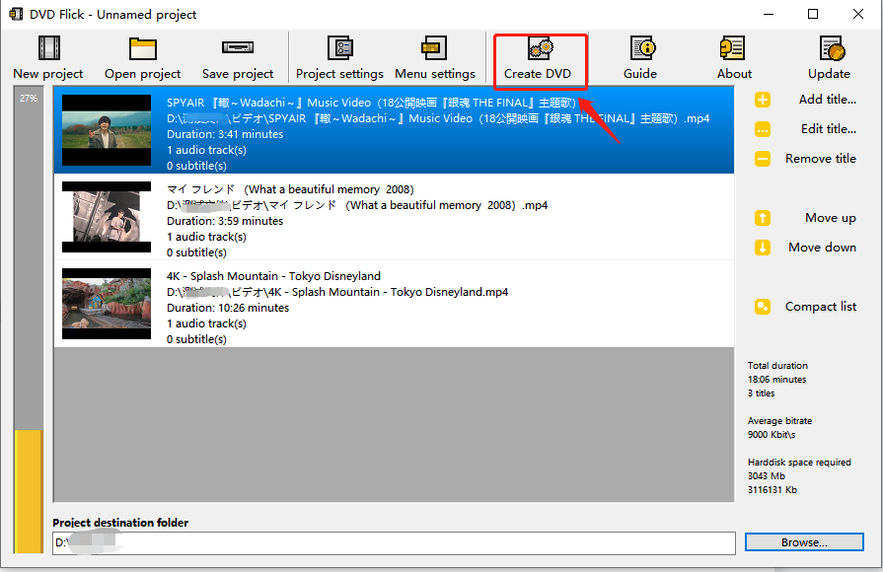Screen dimensions: 883x572
Task: Click the 'Create DVD' label
Action: 538,74
